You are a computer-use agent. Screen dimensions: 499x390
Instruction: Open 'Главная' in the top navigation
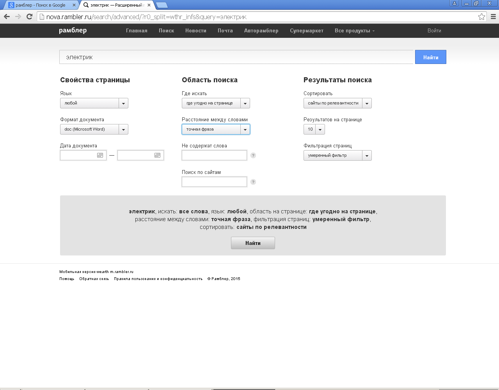137,30
